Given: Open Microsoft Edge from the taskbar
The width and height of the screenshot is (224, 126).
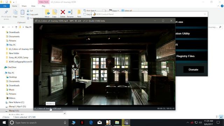Looking at the screenshot, I should (91, 122).
